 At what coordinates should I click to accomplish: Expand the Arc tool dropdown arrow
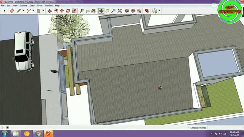point(33,11)
